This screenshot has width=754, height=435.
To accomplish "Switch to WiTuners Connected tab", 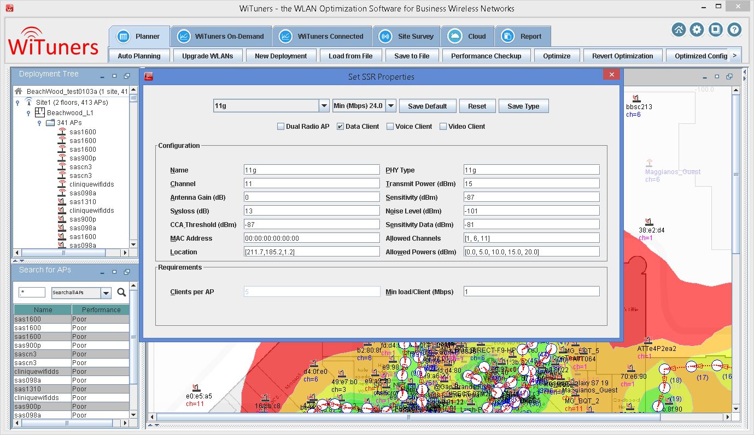I will (x=322, y=37).
